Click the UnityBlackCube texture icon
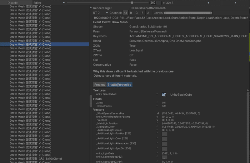This screenshot has width=250, height=163. click(164, 95)
